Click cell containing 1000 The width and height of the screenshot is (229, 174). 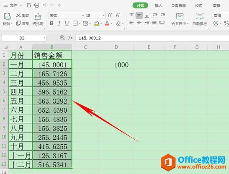pos(116,64)
